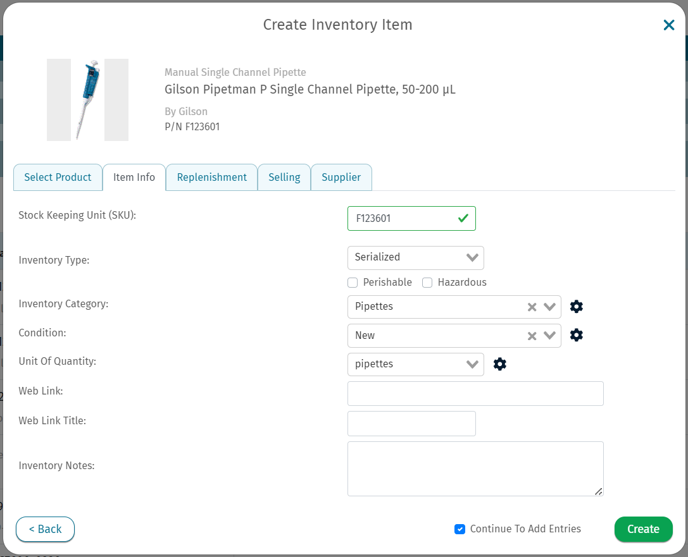
Task: Click the product title Gilson Pipetman P
Action: pos(310,89)
